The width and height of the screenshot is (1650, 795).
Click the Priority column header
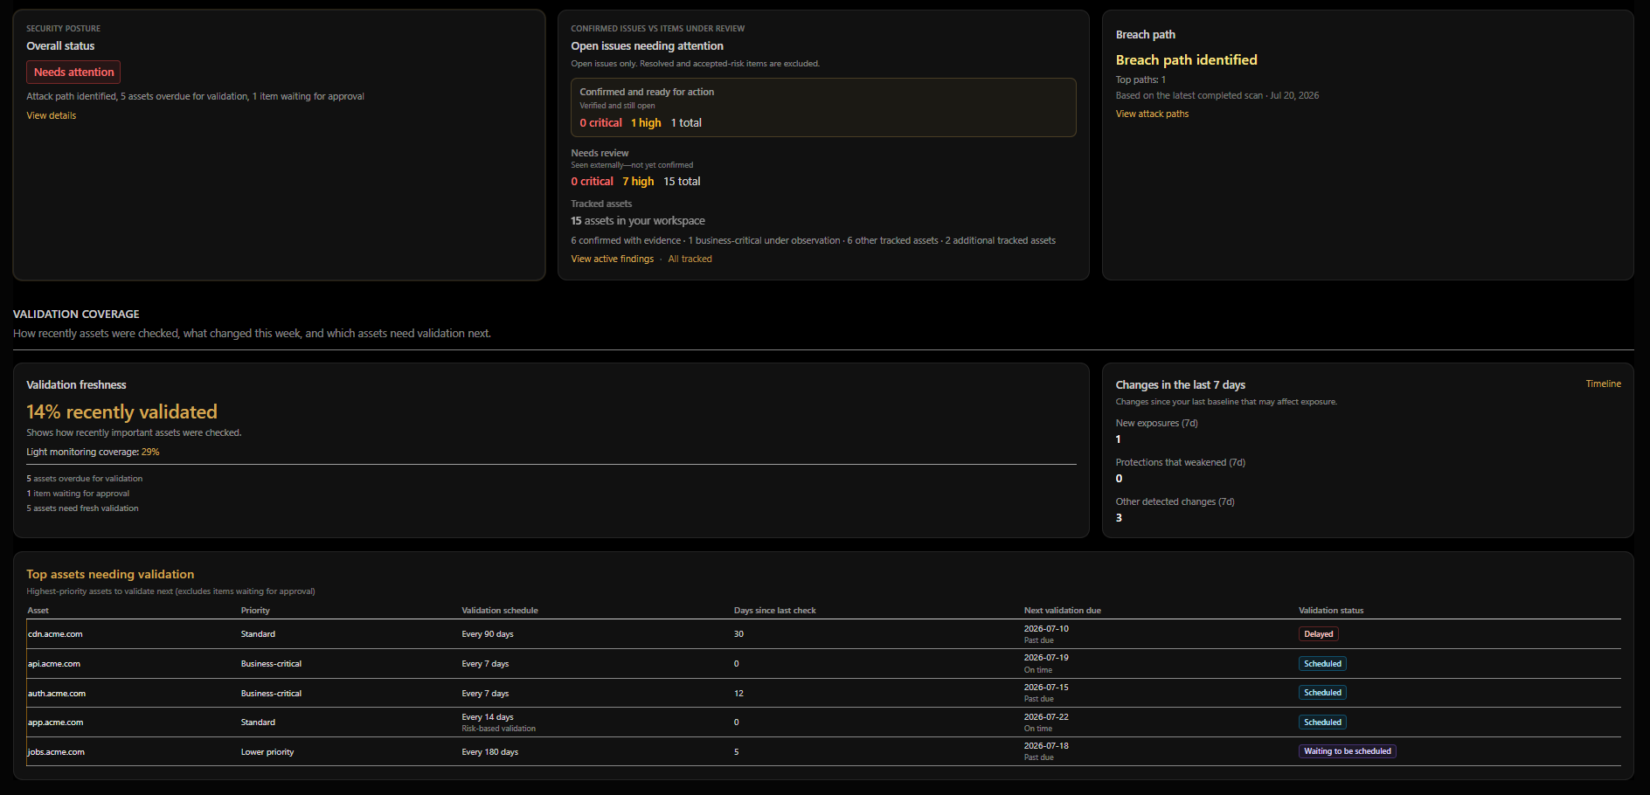click(255, 611)
